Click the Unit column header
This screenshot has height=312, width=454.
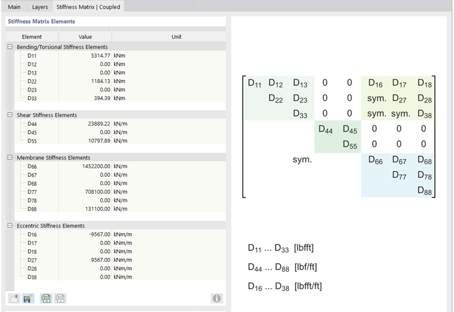point(176,37)
